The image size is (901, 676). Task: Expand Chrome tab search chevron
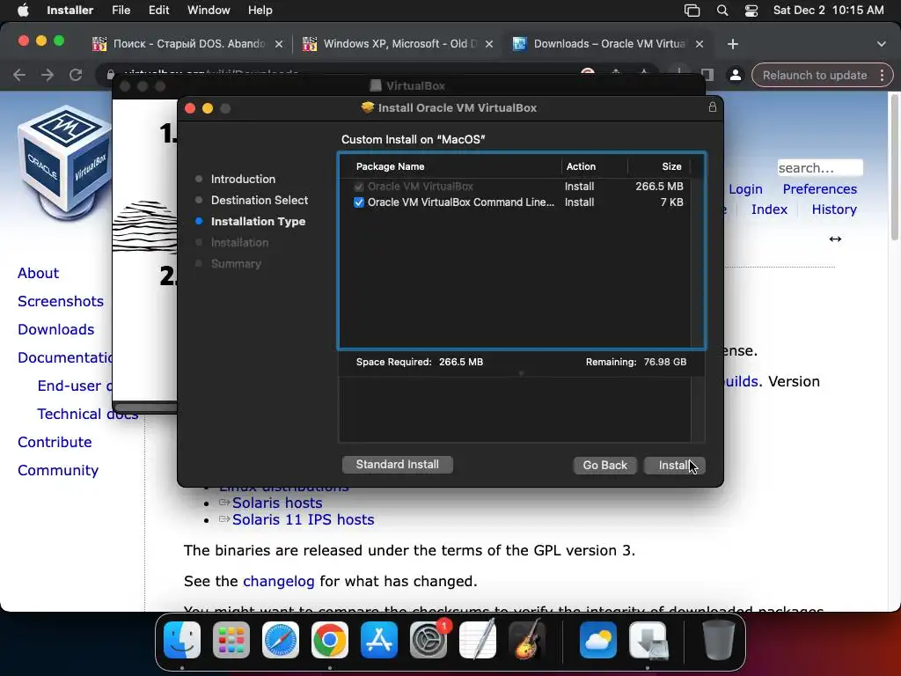pyautogui.click(x=881, y=44)
